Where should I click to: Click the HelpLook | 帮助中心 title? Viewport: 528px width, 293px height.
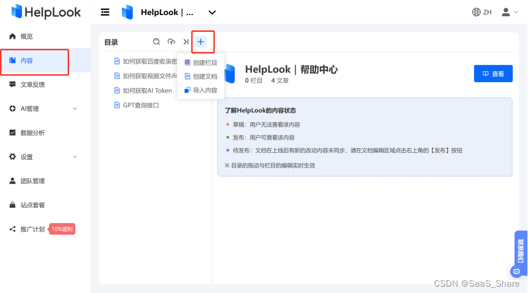291,69
